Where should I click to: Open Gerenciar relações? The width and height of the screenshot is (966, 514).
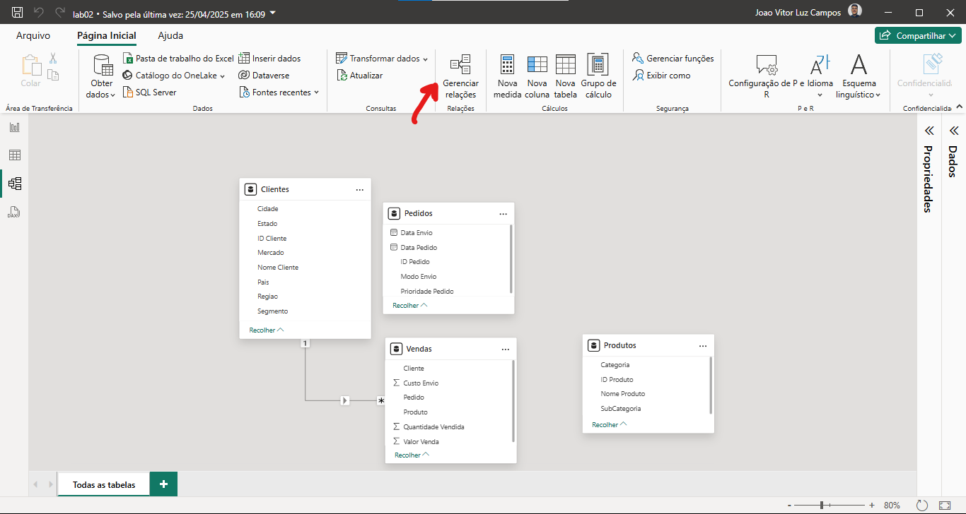(x=460, y=76)
